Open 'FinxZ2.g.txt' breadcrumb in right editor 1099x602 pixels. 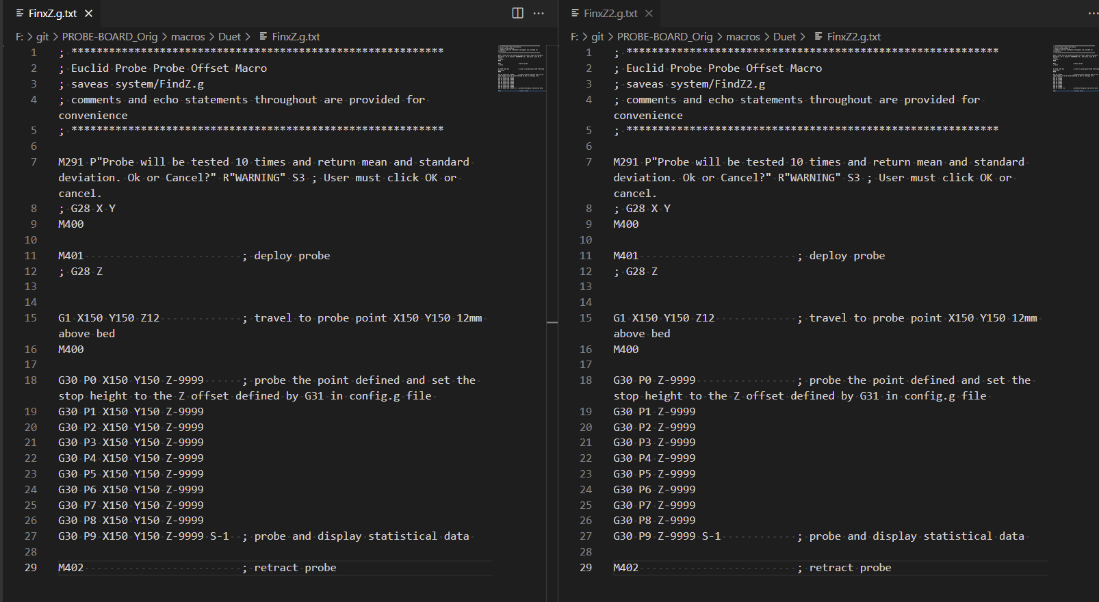[853, 36]
